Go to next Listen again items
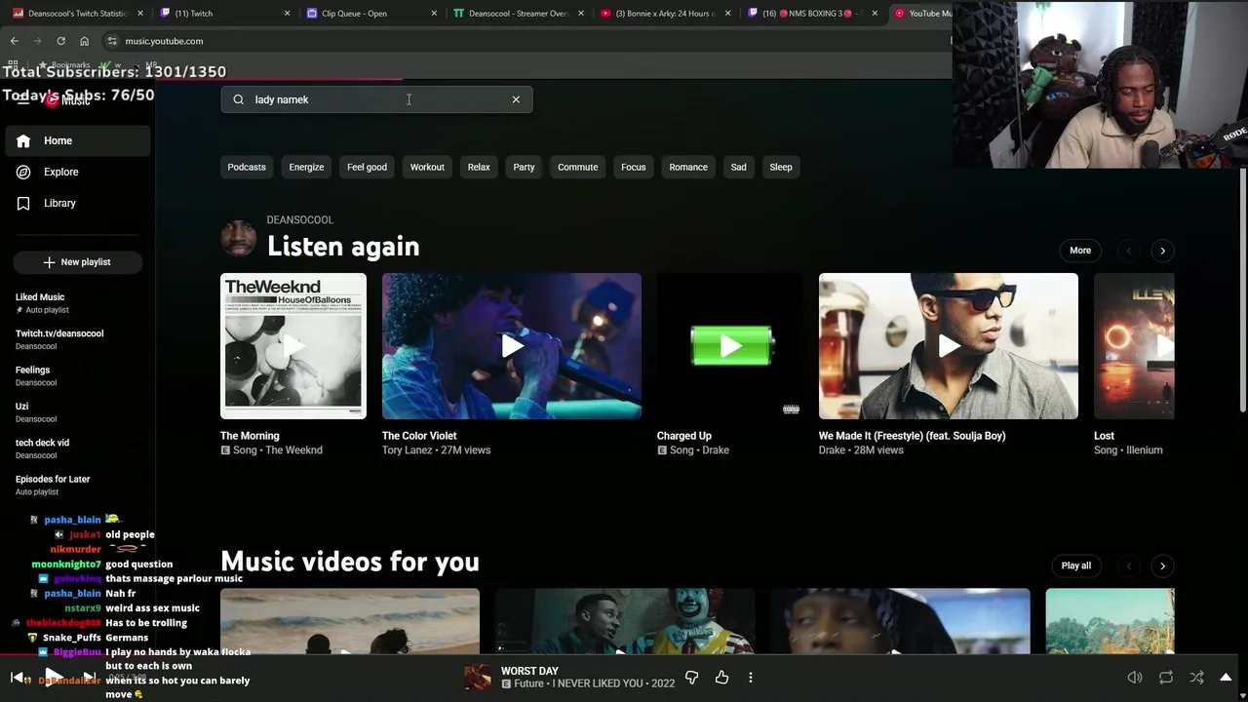The image size is (1248, 702). click(1162, 251)
